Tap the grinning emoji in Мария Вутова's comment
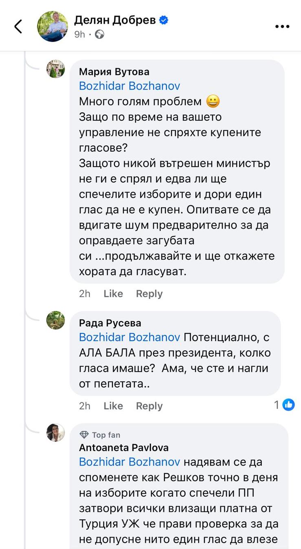 (x=213, y=101)
